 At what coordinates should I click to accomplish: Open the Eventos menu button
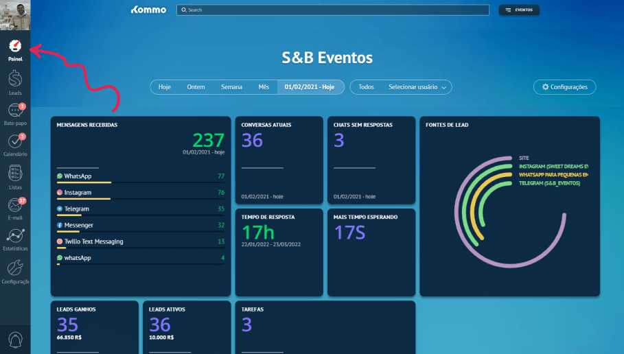pos(519,10)
